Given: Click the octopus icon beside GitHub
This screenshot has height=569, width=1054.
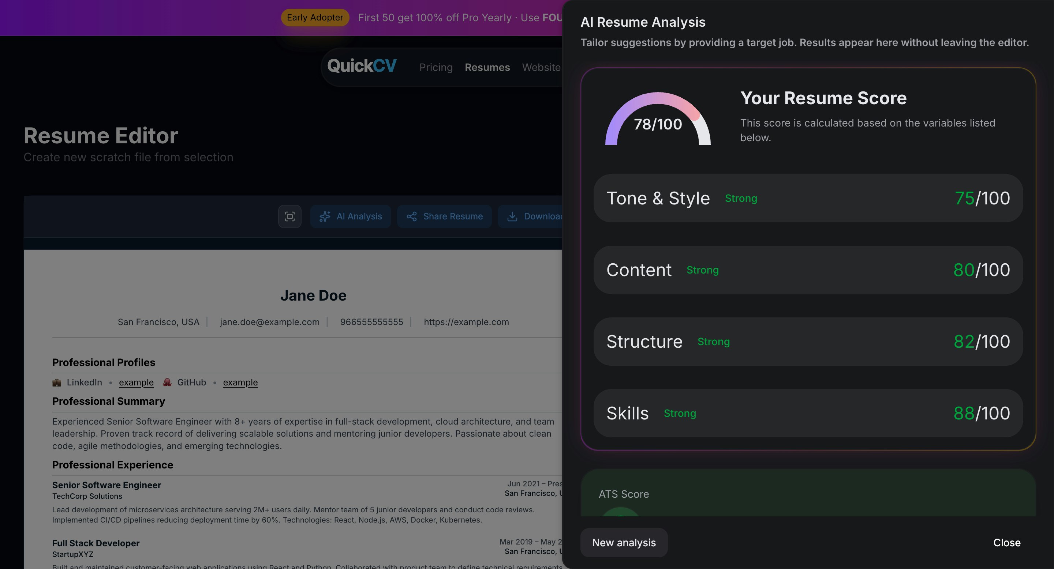Looking at the screenshot, I should click(167, 382).
